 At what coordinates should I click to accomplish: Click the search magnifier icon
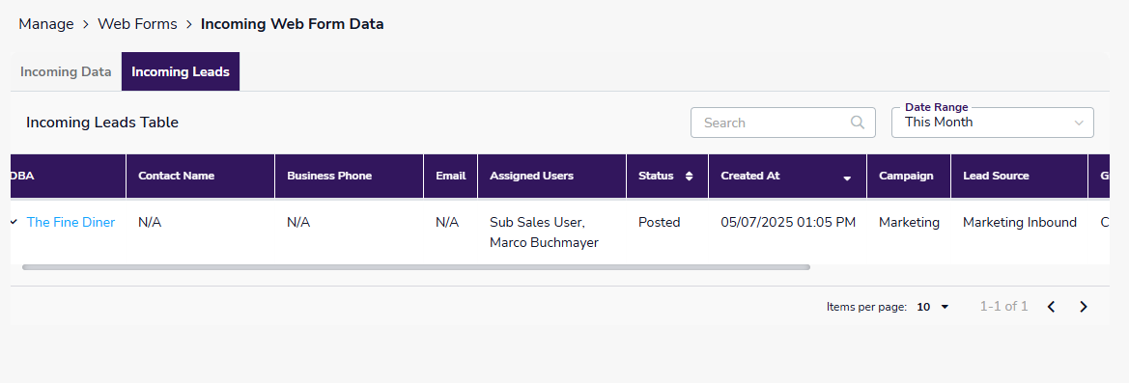point(857,123)
